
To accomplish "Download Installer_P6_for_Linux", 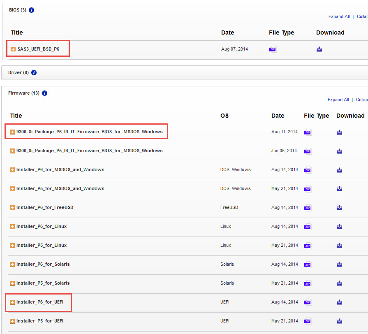I will (x=339, y=227).
